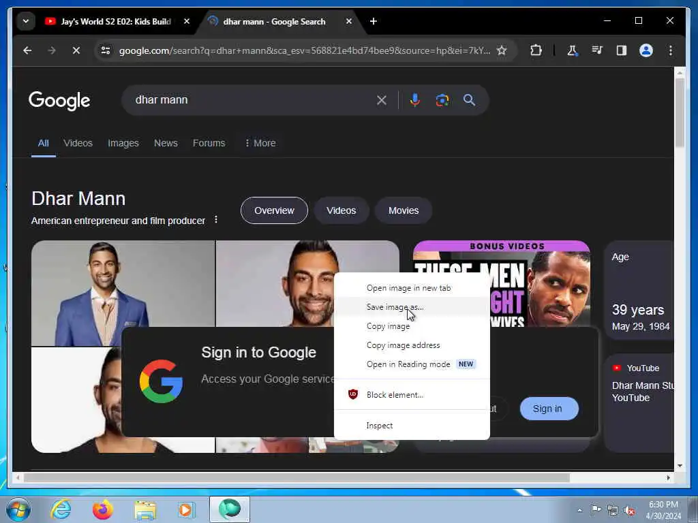Open the network tray icon
Screen dimensions: 698x523
pyautogui.click(x=613, y=511)
